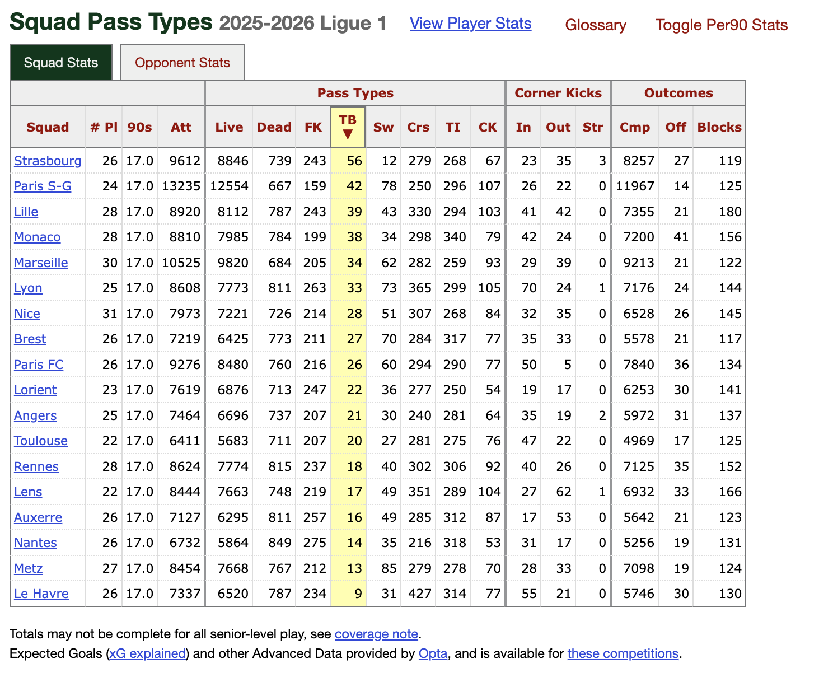833x682 pixels.
Task: Open the Glossary
Action: click(x=596, y=25)
